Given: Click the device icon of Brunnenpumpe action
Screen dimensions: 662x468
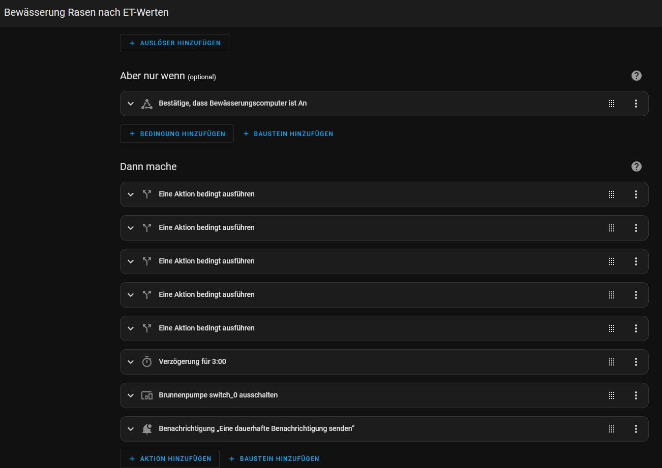Looking at the screenshot, I should tap(147, 395).
